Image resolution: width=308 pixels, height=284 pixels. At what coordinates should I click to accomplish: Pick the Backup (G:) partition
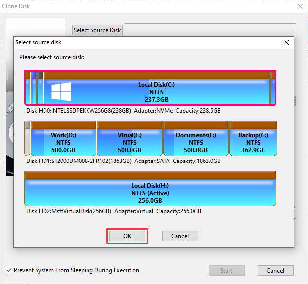pyautogui.click(x=253, y=142)
